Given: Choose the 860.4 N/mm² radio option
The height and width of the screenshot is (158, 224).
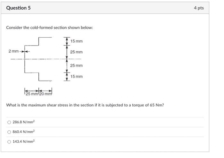Looking at the screenshot, I should (x=9, y=132).
